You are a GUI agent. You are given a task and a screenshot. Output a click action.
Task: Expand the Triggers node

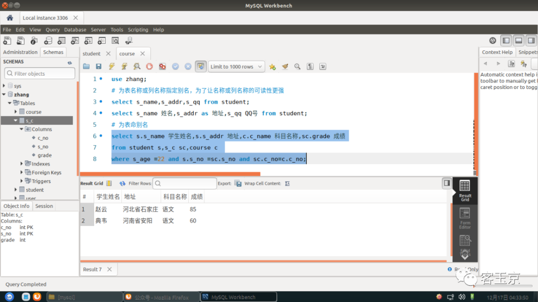[21, 181]
